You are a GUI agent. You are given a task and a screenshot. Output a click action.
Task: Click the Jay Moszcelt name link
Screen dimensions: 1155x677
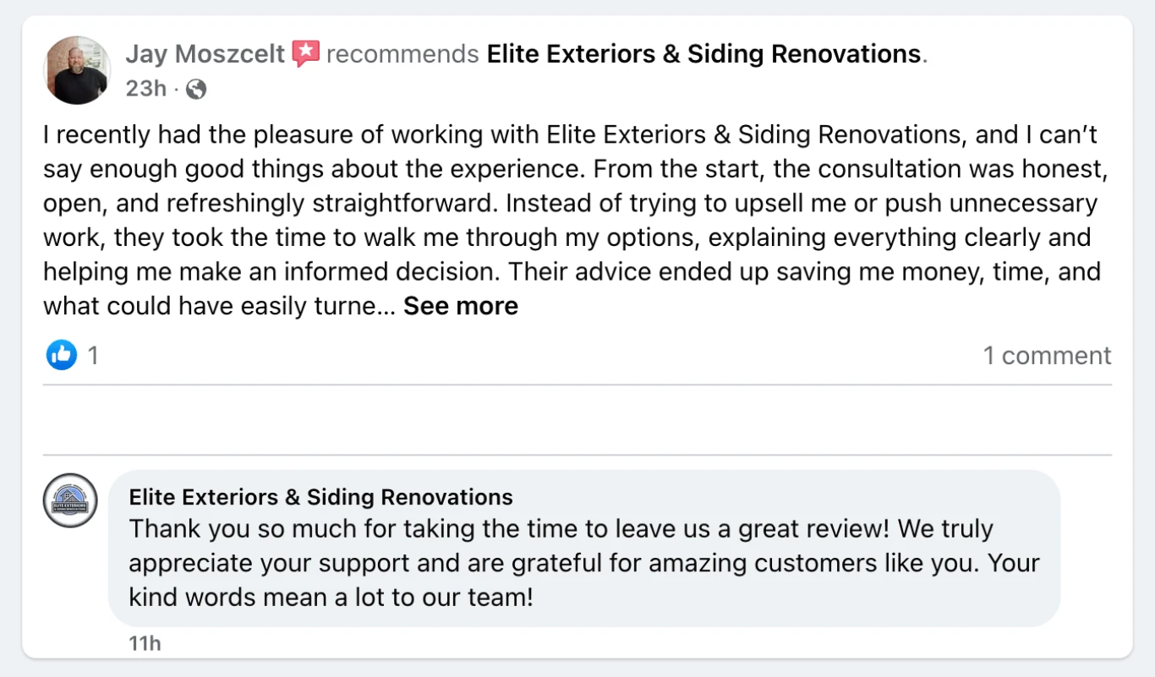(x=205, y=54)
